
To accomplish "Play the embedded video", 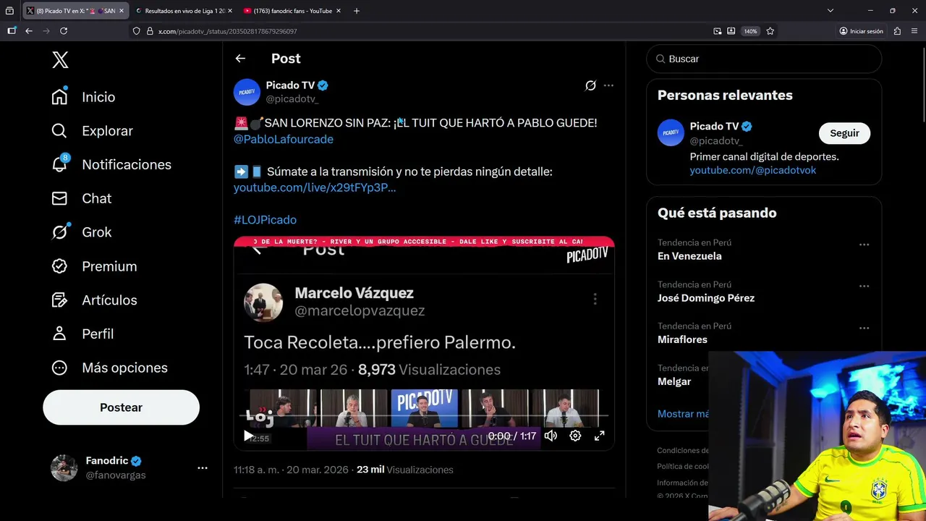I will [x=248, y=436].
